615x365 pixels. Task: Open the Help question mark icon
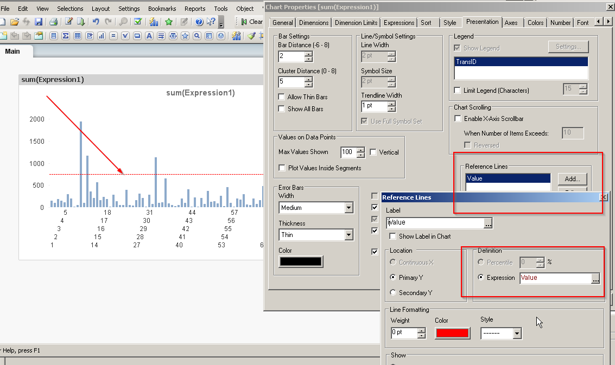[199, 22]
